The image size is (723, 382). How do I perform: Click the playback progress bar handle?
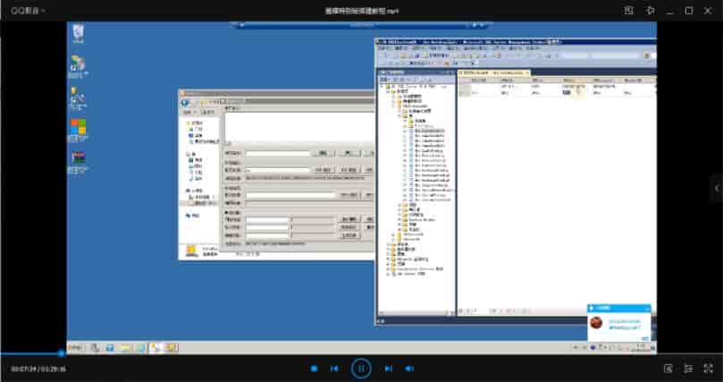coord(61,353)
